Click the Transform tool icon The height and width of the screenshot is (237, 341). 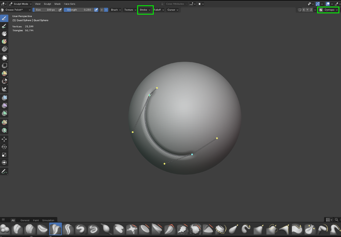pyautogui.click(x=4, y=163)
